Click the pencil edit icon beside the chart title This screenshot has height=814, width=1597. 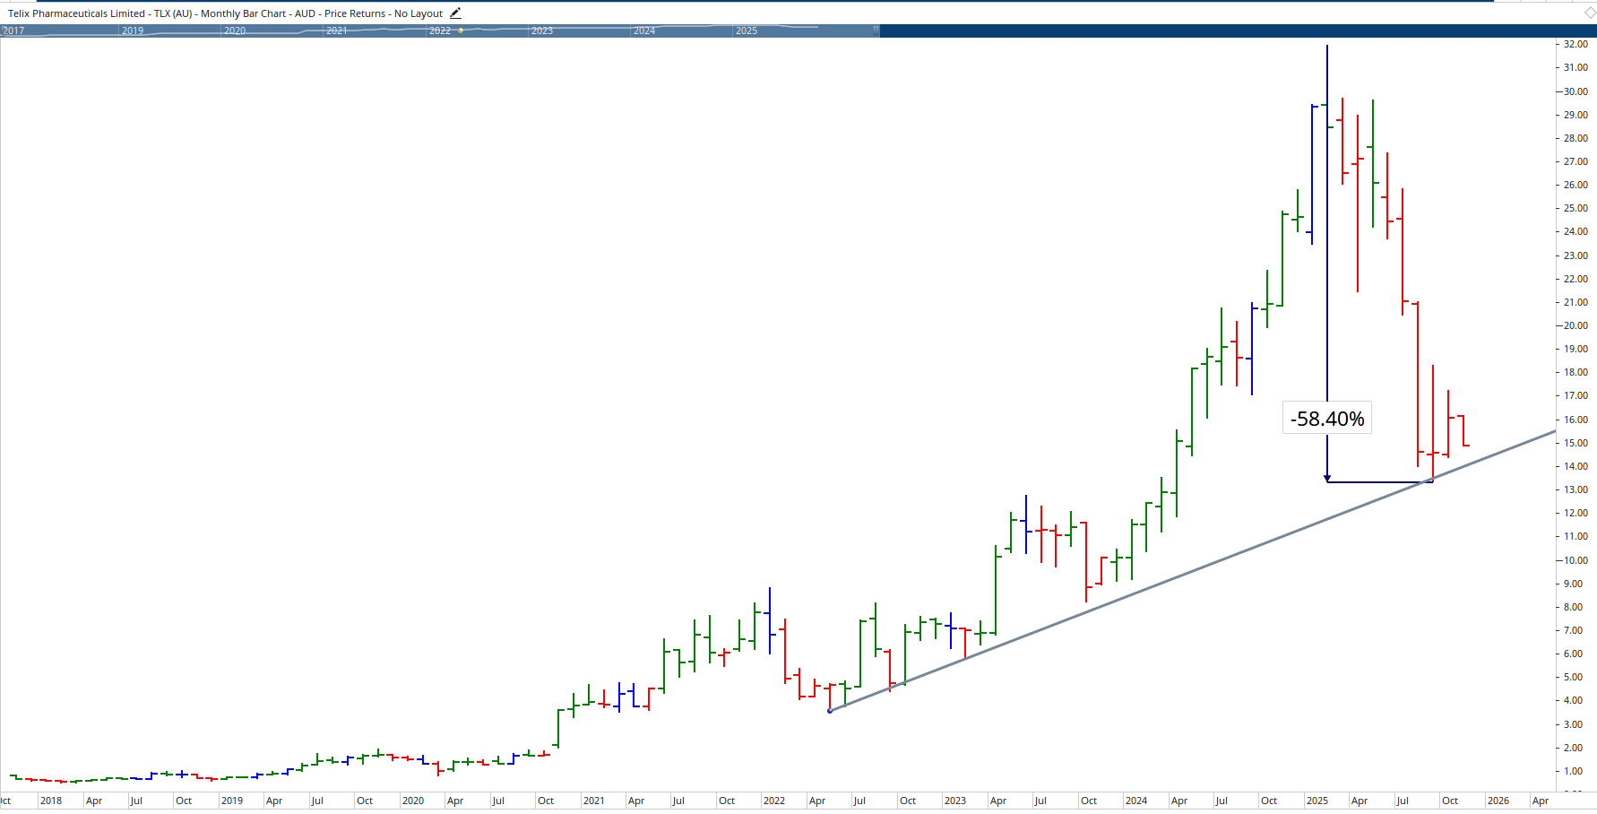coord(455,13)
